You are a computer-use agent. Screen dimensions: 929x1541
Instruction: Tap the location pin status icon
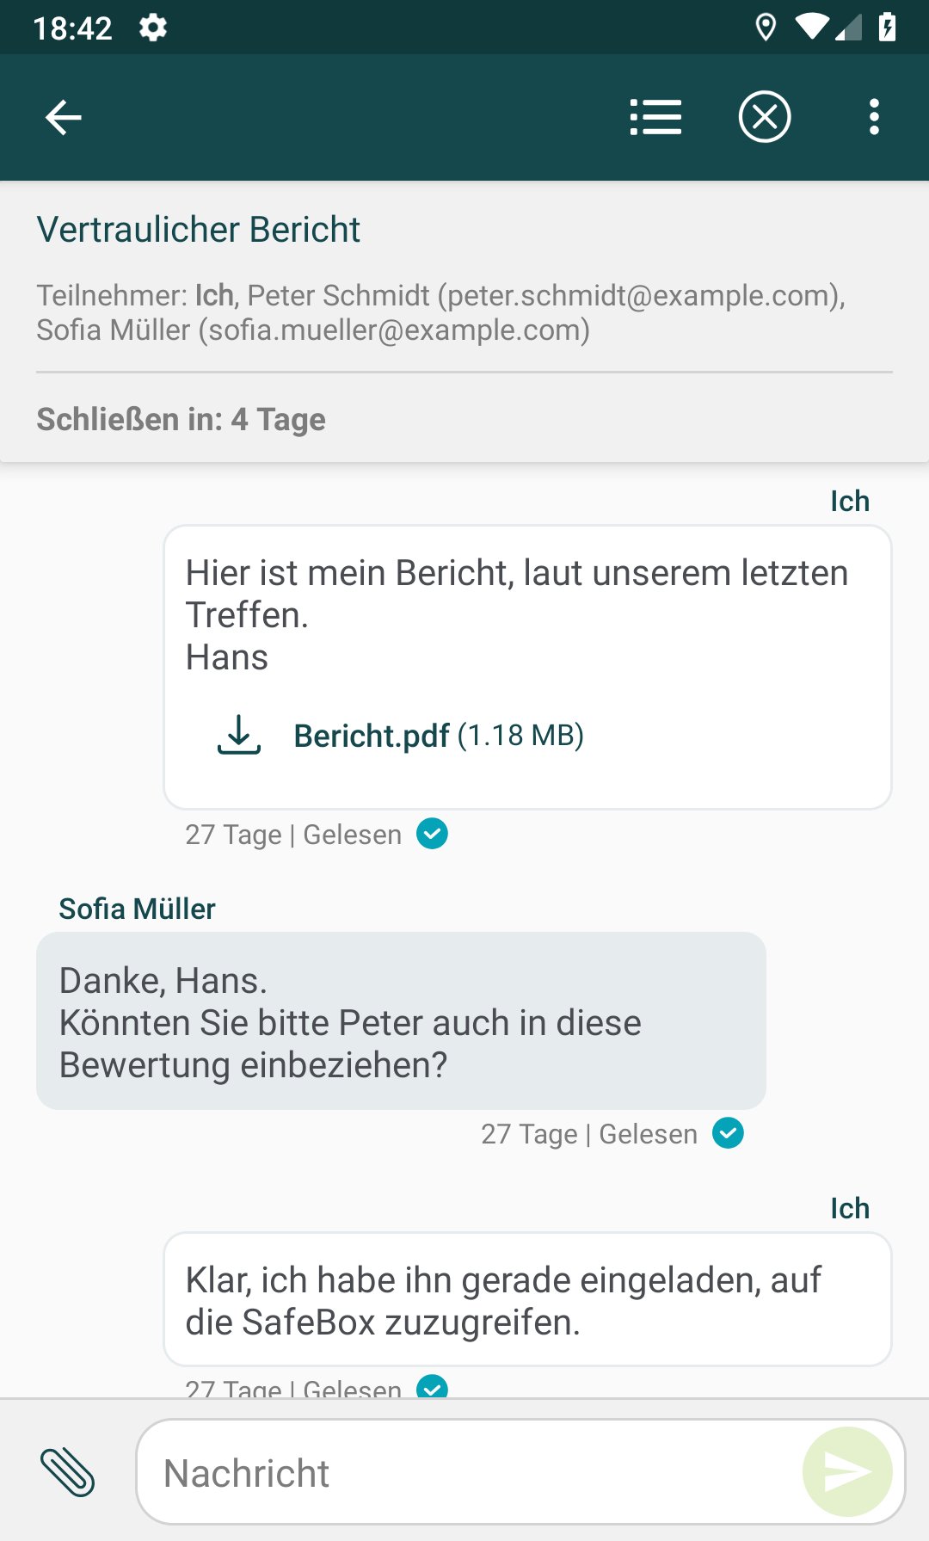click(x=765, y=28)
